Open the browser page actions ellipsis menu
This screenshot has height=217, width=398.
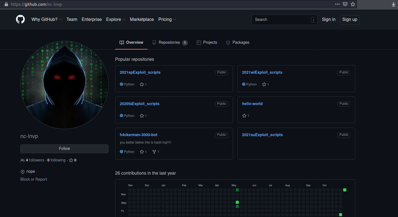point(337,4)
